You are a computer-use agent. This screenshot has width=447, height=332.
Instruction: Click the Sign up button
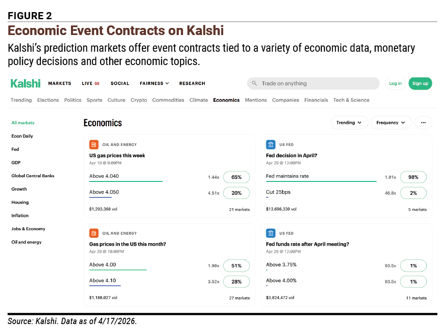coord(420,83)
